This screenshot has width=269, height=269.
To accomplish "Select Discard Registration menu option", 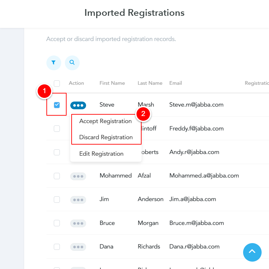I will tap(106, 137).
